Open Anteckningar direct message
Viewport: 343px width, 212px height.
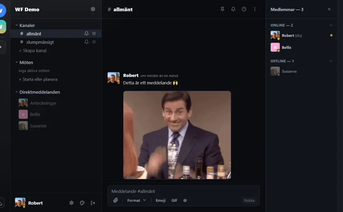click(37, 103)
